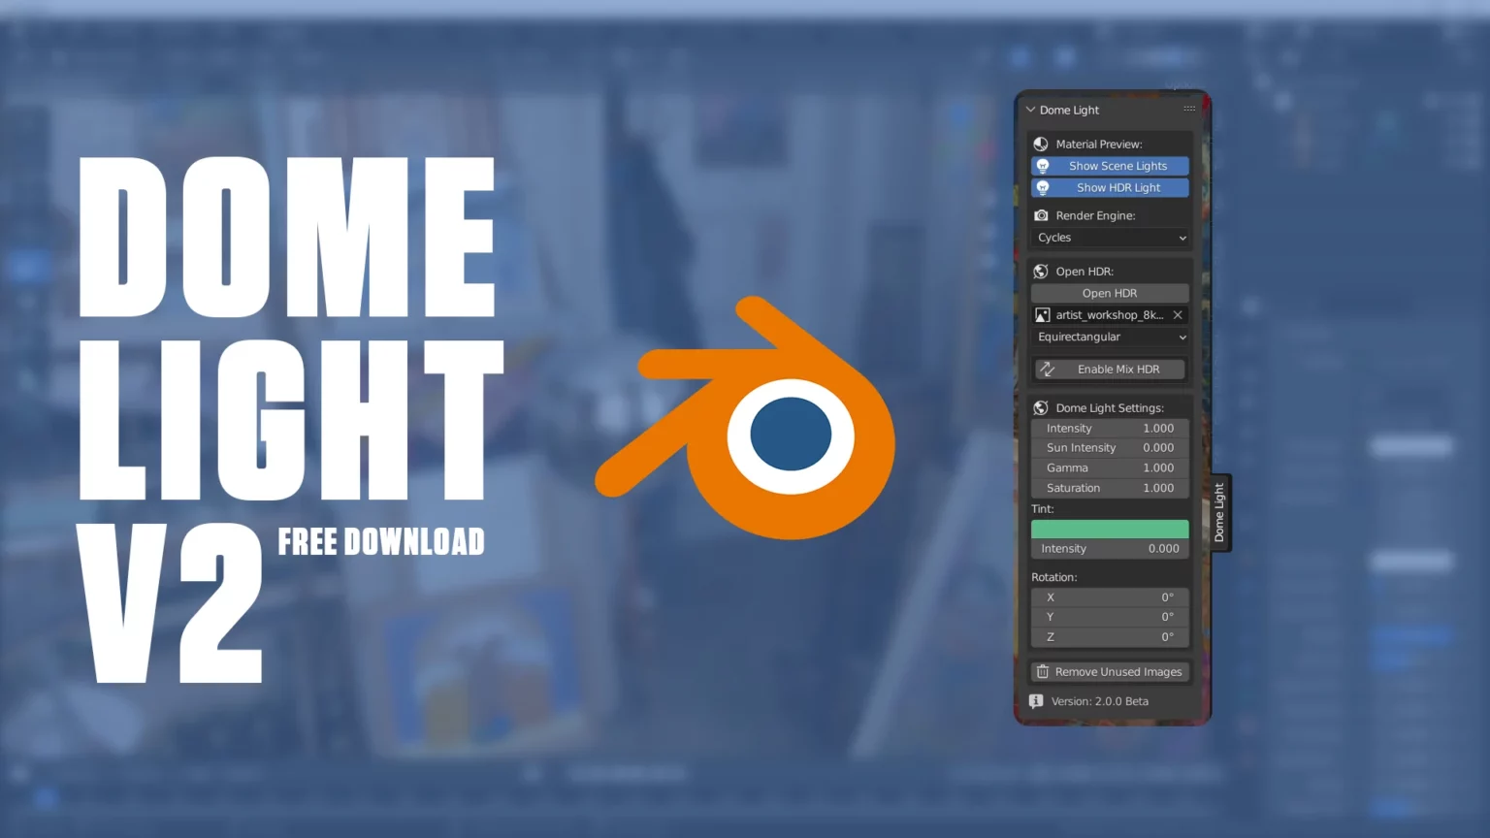Click the image icon beside artist_workshop_8k
The height and width of the screenshot is (838, 1490).
point(1043,315)
